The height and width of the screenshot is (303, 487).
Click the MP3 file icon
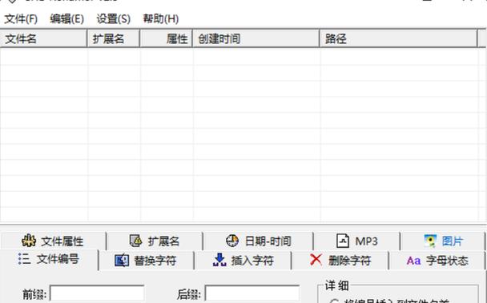point(343,241)
